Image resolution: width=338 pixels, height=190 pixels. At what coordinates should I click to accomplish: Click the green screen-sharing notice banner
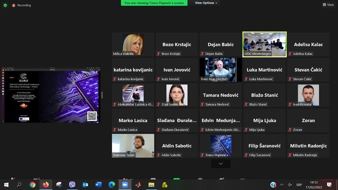[154, 3]
